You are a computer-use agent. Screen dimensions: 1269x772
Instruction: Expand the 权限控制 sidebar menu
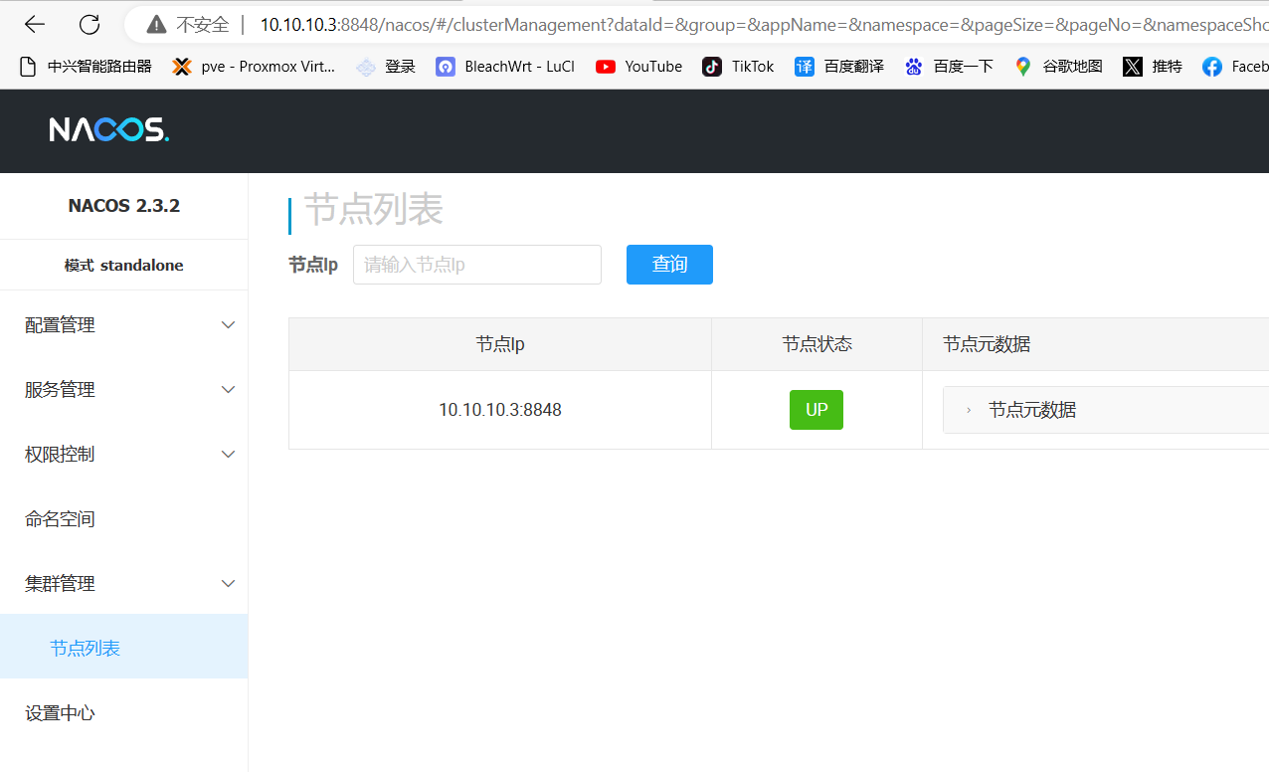pyautogui.click(x=123, y=455)
